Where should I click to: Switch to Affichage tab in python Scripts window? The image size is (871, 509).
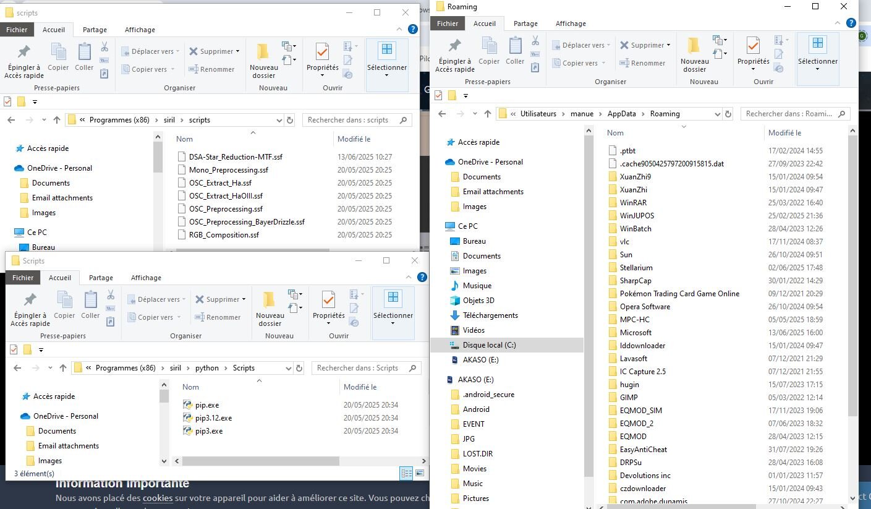pos(146,278)
